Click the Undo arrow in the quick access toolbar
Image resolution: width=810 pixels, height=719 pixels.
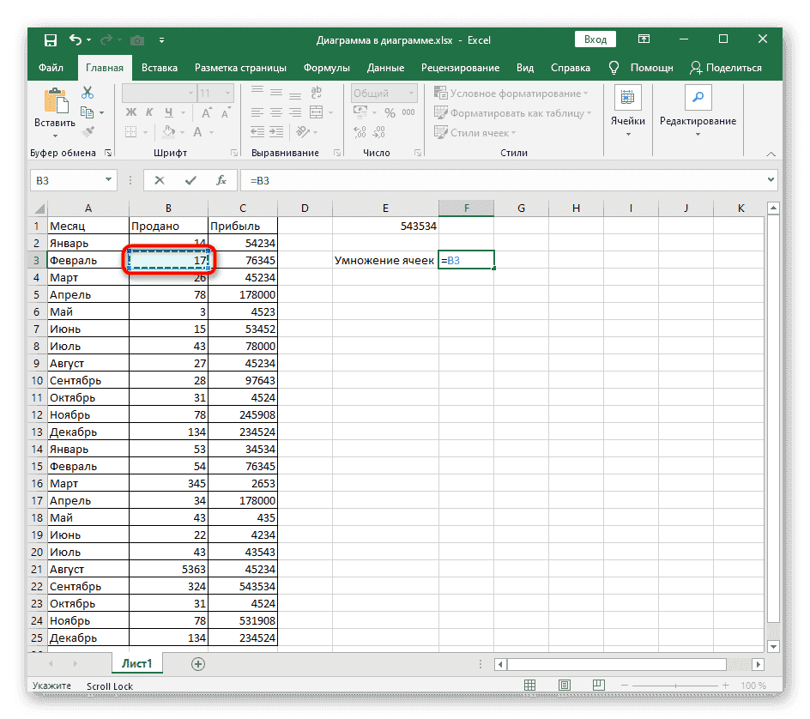tap(76, 40)
